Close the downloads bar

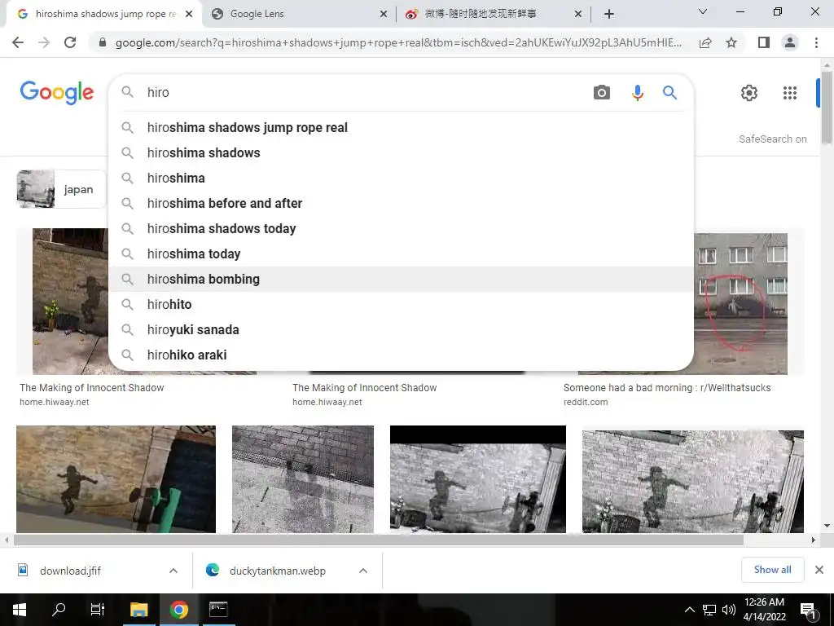(x=819, y=570)
